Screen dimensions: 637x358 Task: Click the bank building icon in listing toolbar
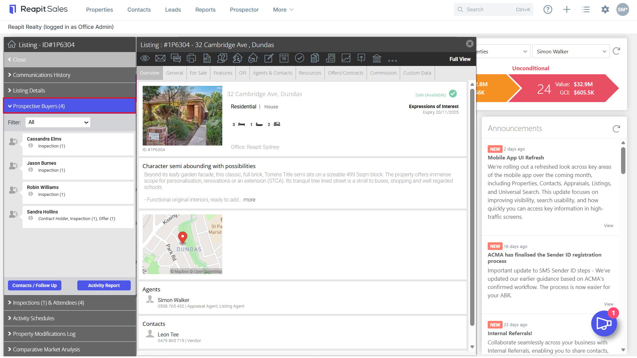click(x=377, y=58)
